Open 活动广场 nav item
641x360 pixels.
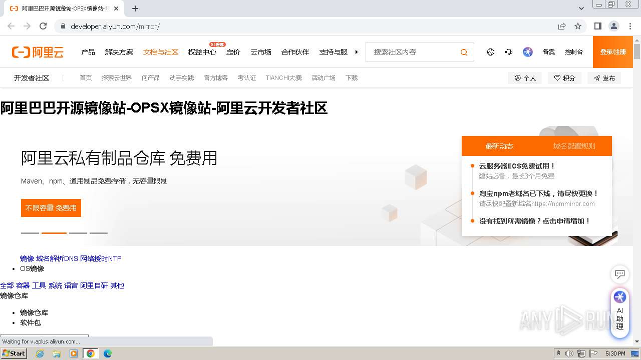[324, 78]
